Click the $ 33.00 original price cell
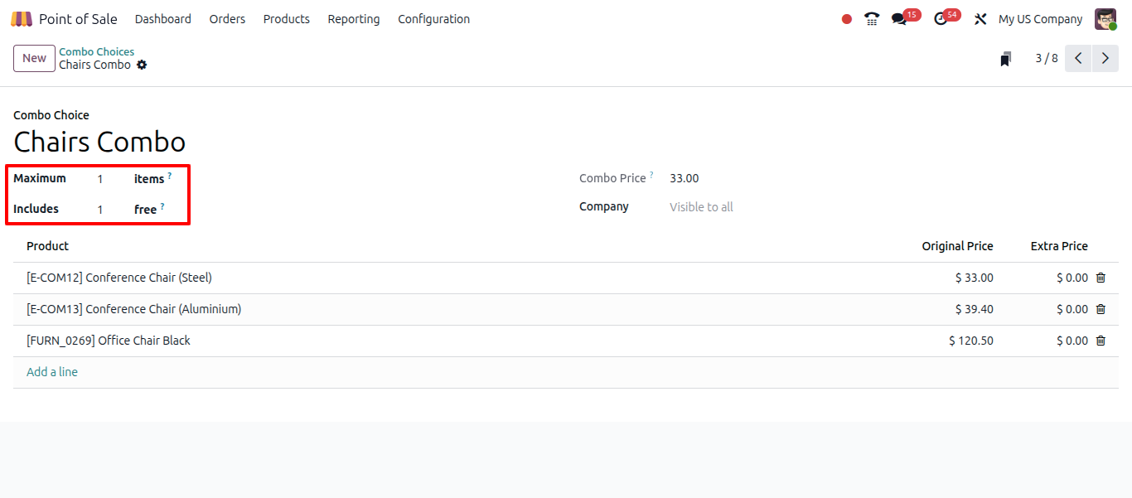 (974, 278)
